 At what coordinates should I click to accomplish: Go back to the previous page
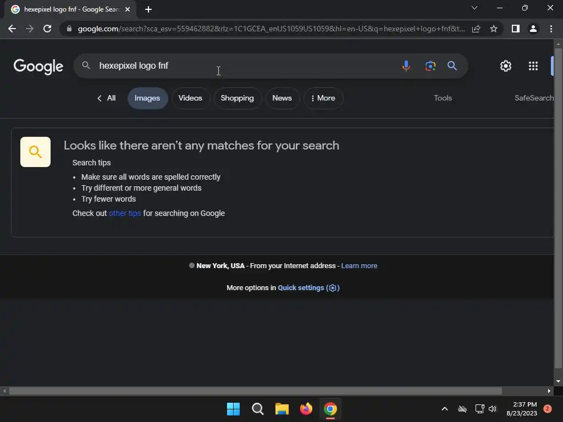click(x=12, y=29)
